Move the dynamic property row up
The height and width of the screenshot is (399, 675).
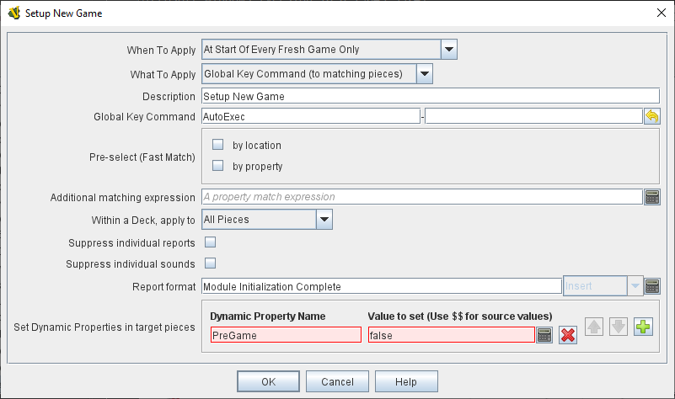coord(594,327)
